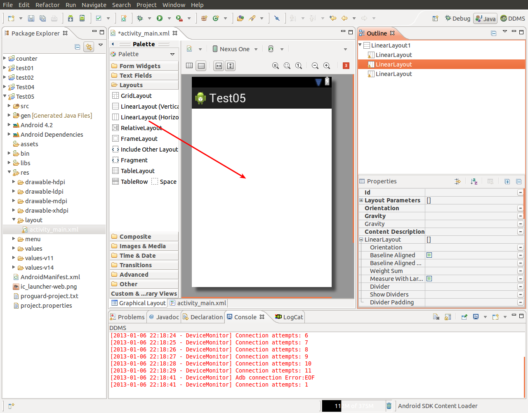Viewport: 528px width, 413px height.
Task: Collapse the Test05 project tree node
Action: point(5,96)
